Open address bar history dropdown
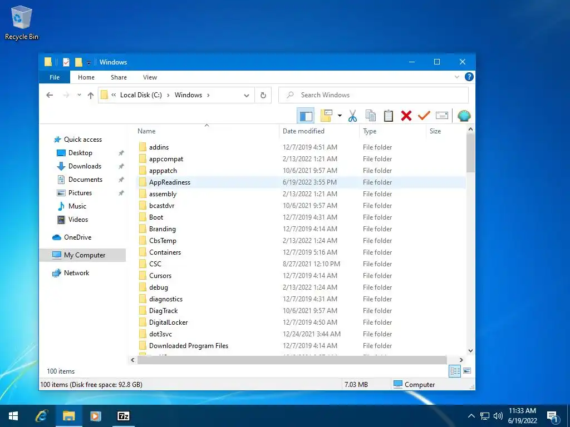 247,96
